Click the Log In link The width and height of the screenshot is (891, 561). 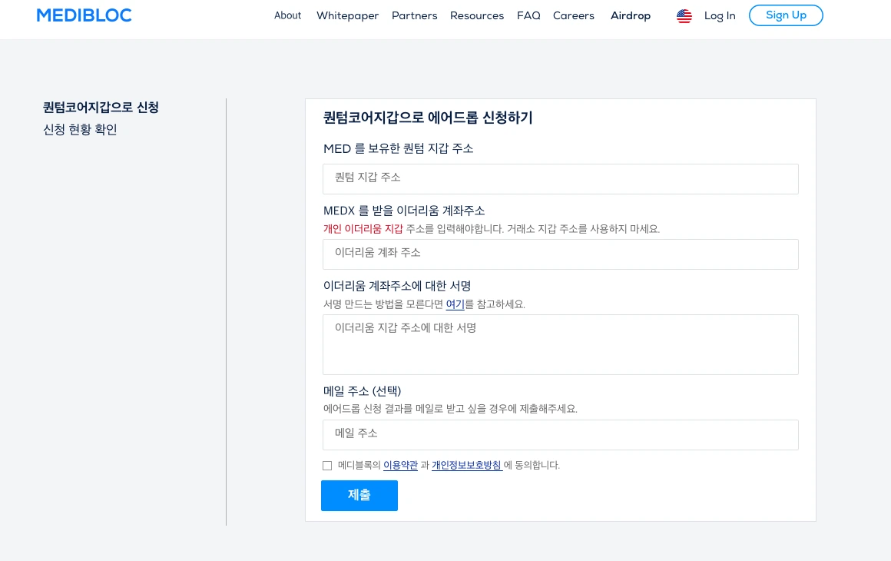coord(720,16)
